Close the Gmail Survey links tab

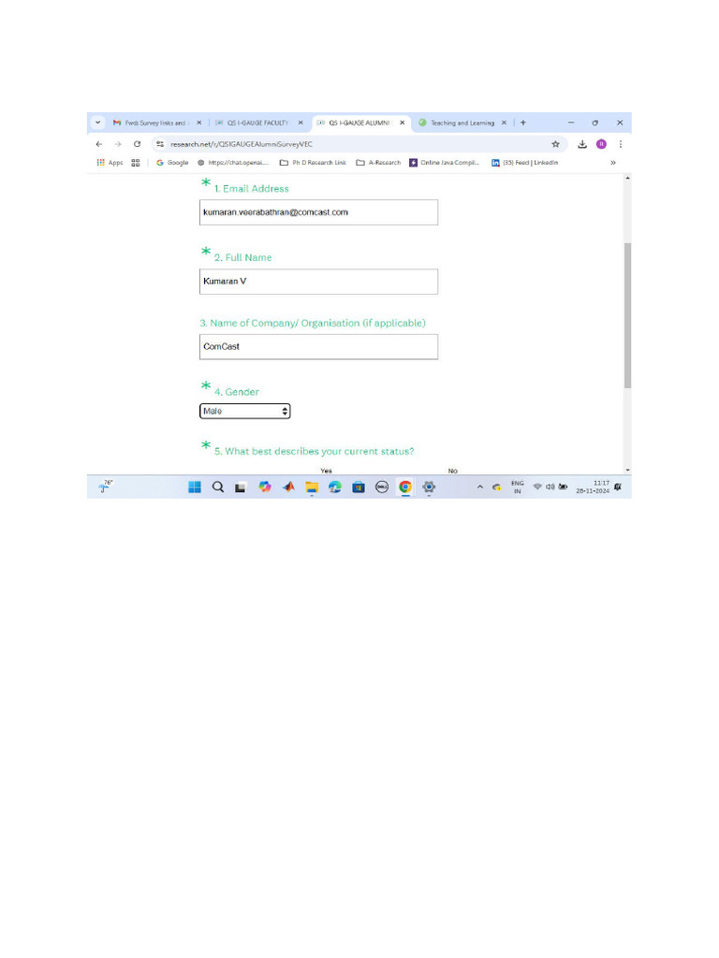click(198, 123)
